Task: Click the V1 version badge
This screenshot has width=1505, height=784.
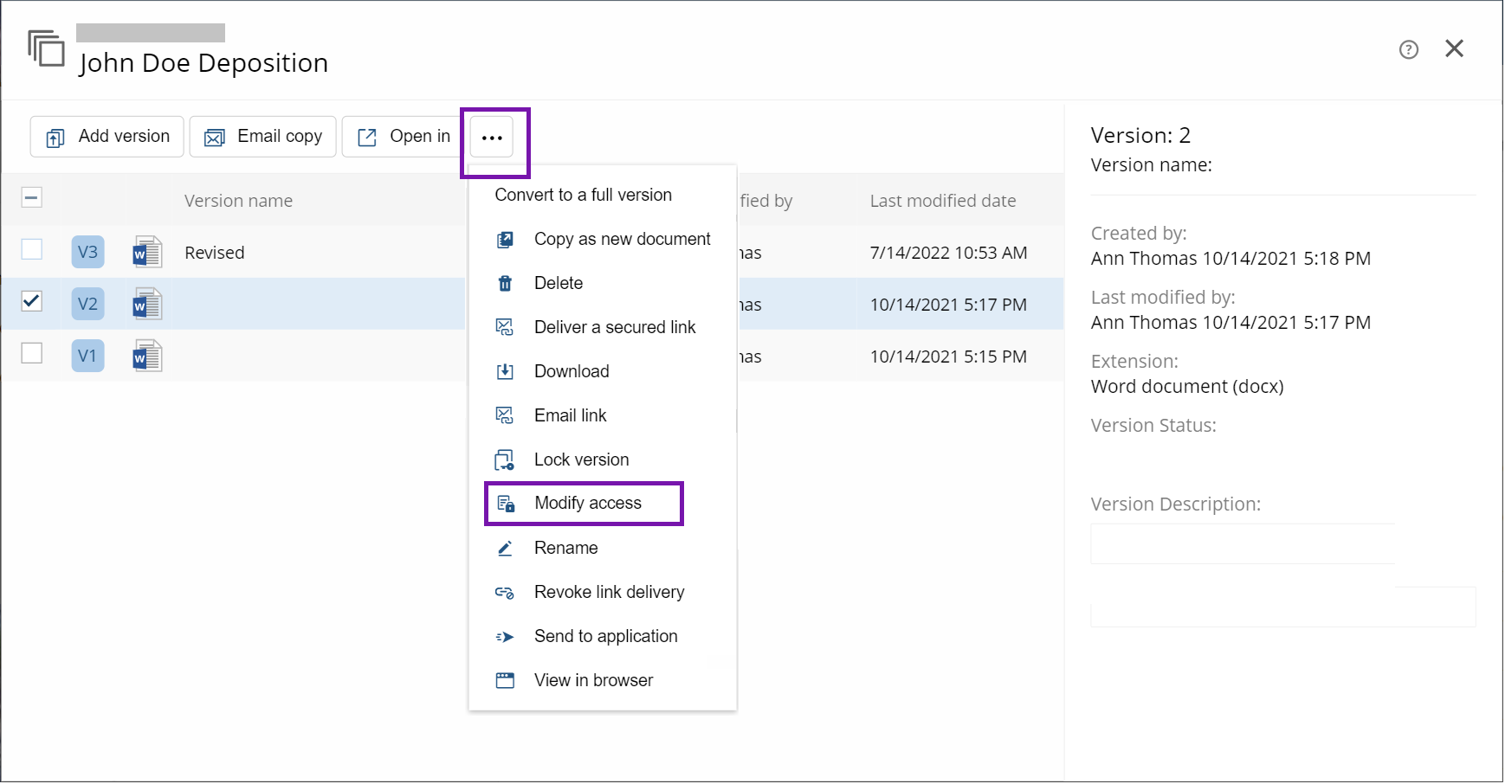Action: click(87, 356)
